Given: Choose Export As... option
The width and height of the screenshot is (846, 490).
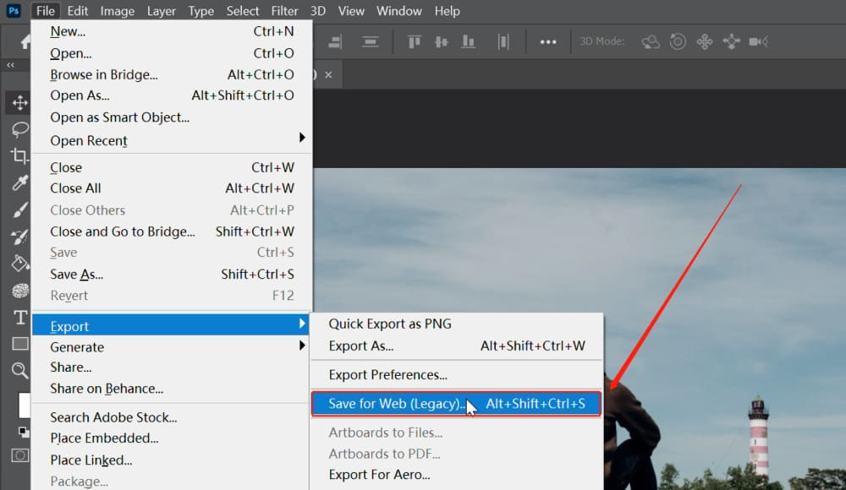Looking at the screenshot, I should (457, 346).
